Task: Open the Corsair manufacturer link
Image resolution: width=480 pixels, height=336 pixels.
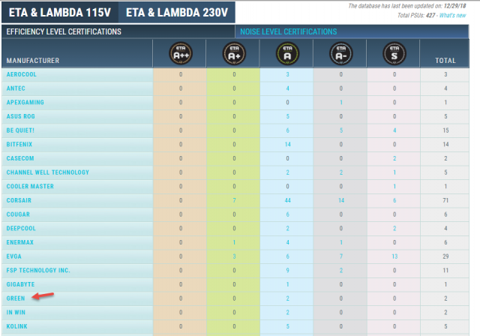Action: coord(20,200)
